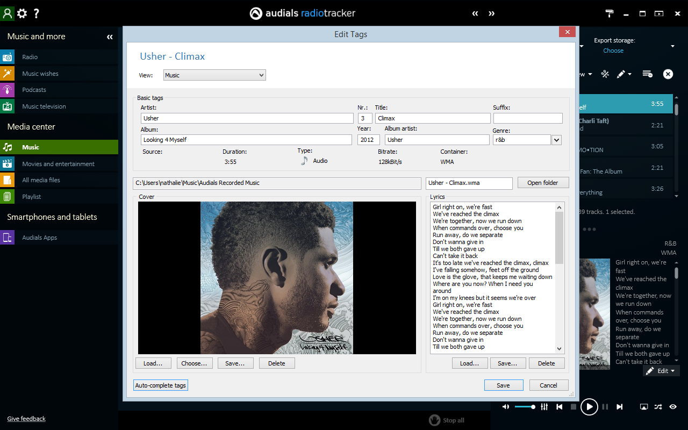Viewport: 688px width, 430px height.
Task: Click the Play button
Action: coord(590,407)
